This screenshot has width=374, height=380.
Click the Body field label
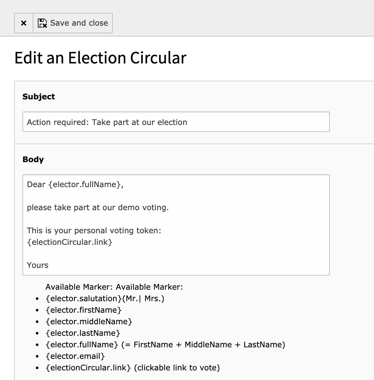tap(33, 159)
